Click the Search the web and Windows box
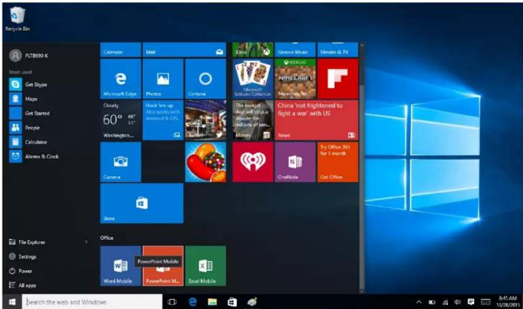 (x=92, y=302)
